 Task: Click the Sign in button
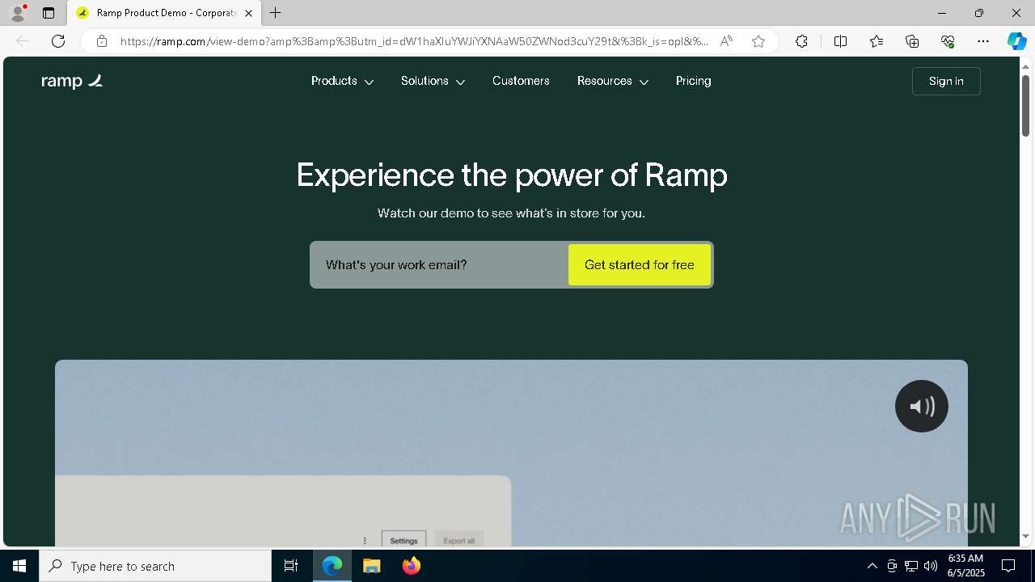(946, 81)
